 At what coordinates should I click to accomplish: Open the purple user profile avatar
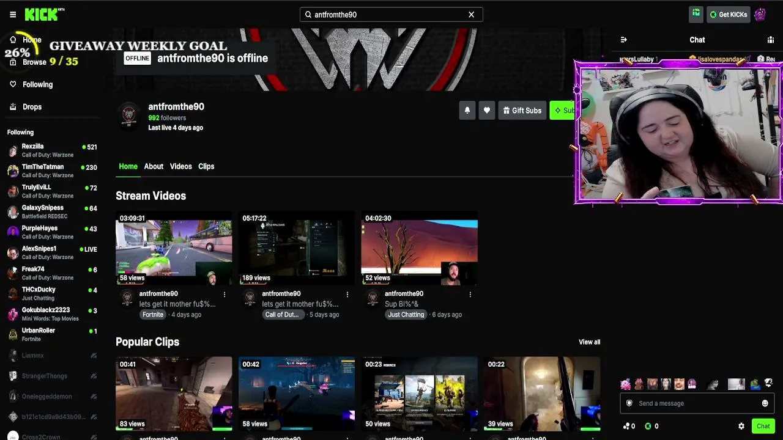pyautogui.click(x=760, y=15)
